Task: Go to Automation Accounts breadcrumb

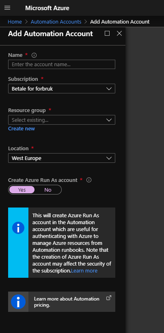Action: 56,22
